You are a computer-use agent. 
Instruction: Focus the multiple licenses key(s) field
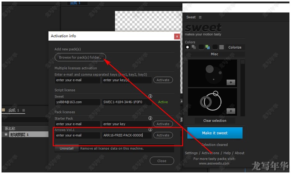(x=127, y=80)
